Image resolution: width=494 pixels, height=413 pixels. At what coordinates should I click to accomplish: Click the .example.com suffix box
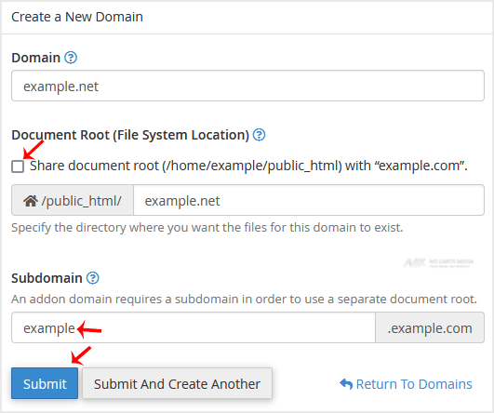(x=430, y=327)
